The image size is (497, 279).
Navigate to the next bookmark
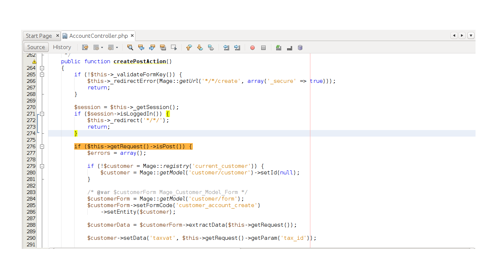[200, 47]
